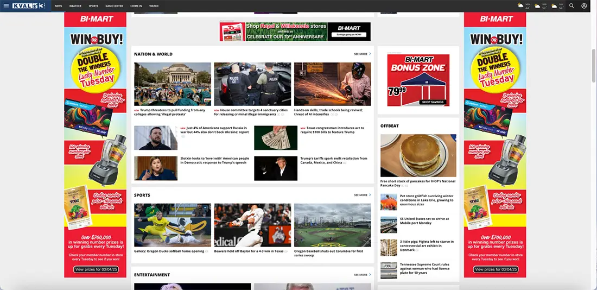Click the baseball stadium field thumbnail
The height and width of the screenshot is (290, 597).
tap(332, 225)
